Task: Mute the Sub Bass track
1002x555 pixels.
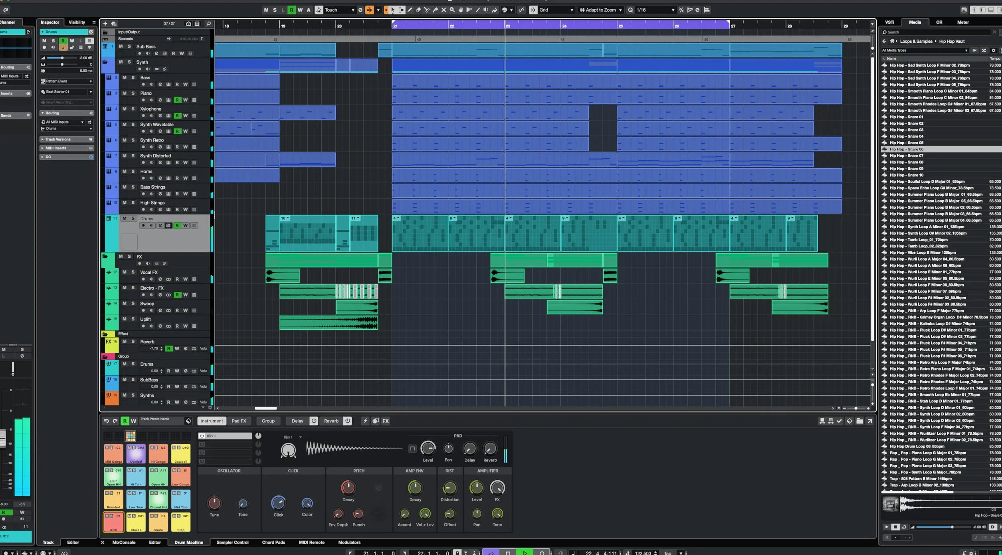Action: pos(121,47)
